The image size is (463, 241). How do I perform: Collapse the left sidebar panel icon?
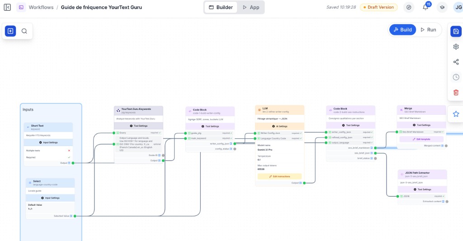[x=7, y=7]
